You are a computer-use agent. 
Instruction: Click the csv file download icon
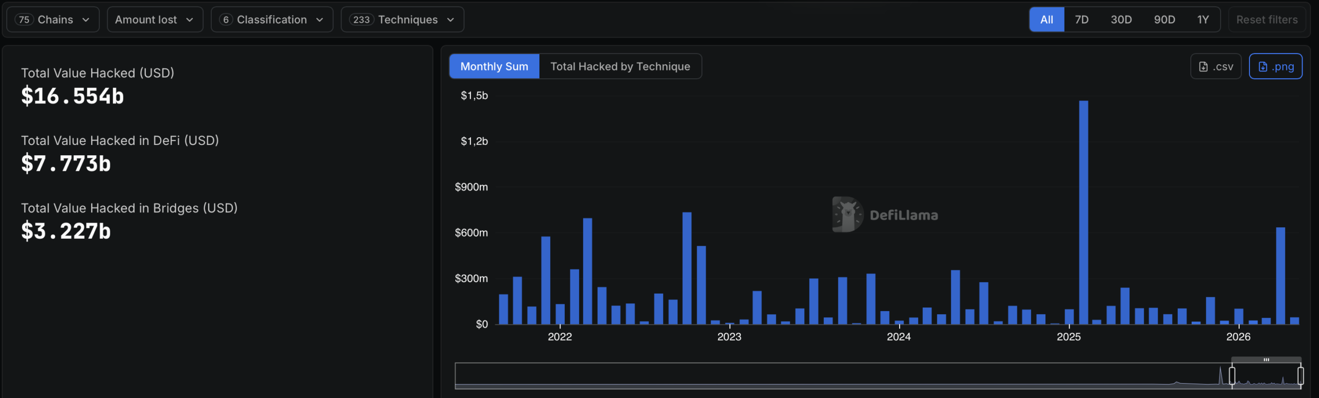point(1204,67)
